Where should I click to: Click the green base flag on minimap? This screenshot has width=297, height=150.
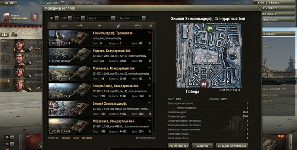click(x=210, y=29)
